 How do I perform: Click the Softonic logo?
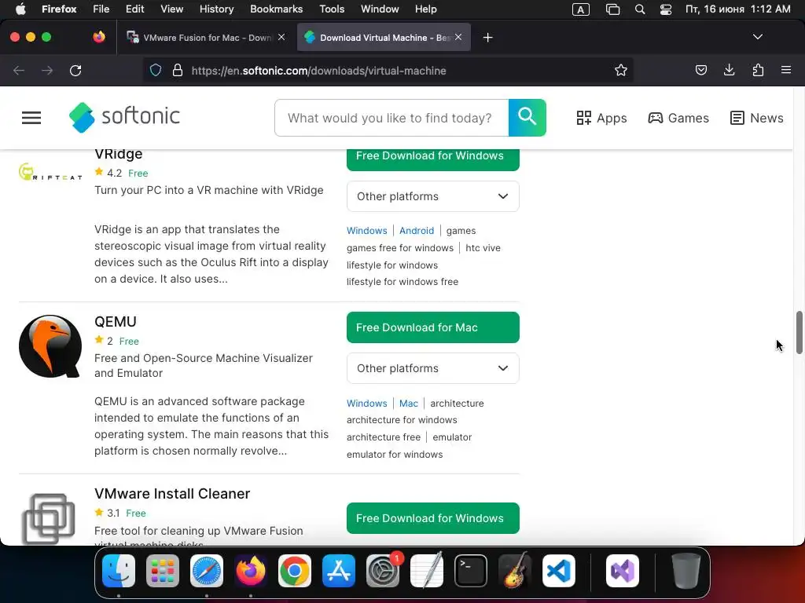pos(124,118)
